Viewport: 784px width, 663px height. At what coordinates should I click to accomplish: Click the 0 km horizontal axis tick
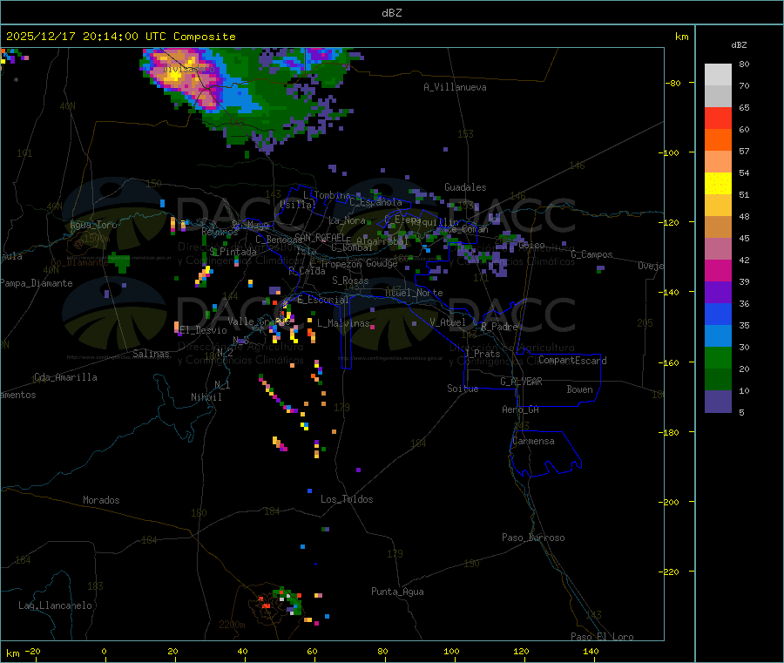tap(104, 651)
